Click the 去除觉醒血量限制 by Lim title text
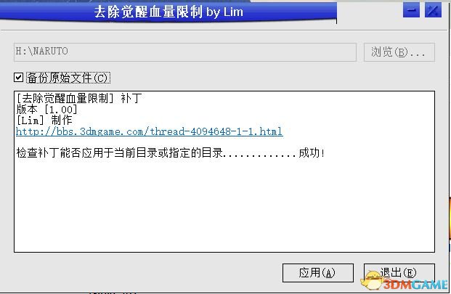This screenshot has width=451, height=294. (x=168, y=12)
